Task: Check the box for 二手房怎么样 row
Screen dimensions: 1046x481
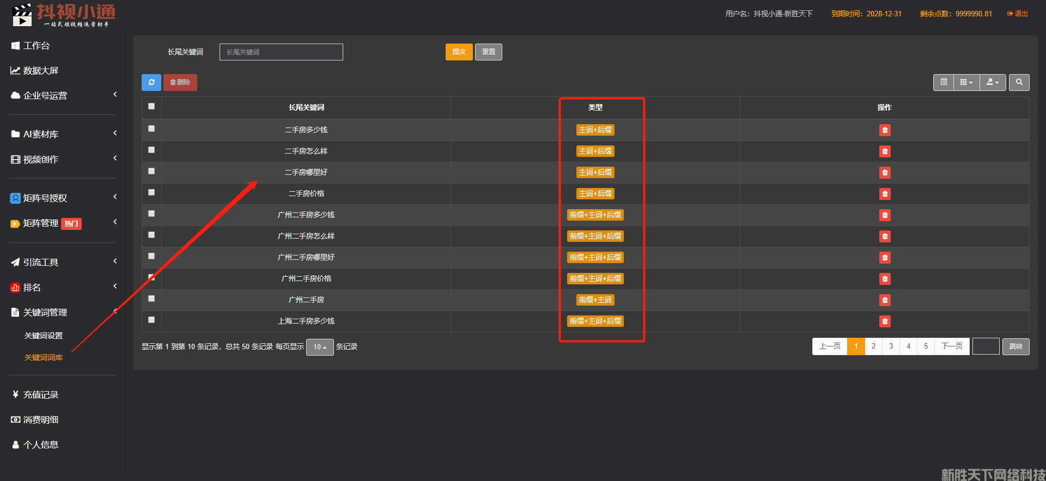Action: [151, 150]
